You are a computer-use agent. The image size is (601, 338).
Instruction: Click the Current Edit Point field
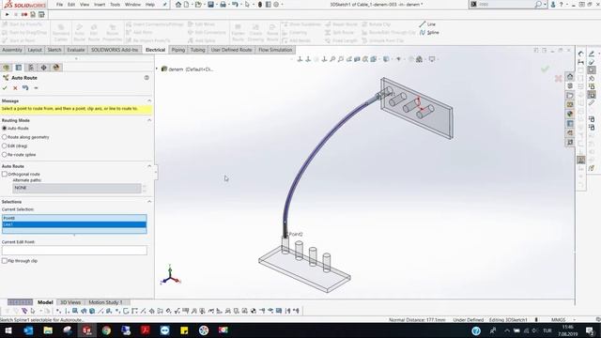click(74, 251)
